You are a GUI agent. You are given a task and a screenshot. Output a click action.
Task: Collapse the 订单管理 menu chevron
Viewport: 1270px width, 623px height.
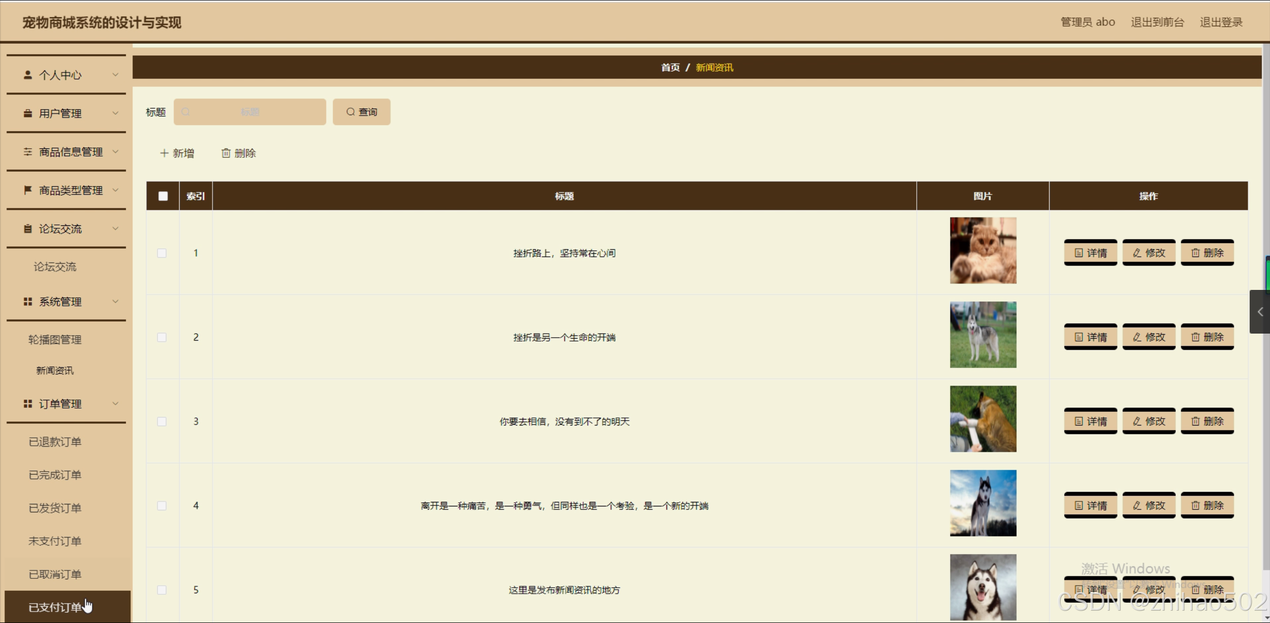[116, 404]
